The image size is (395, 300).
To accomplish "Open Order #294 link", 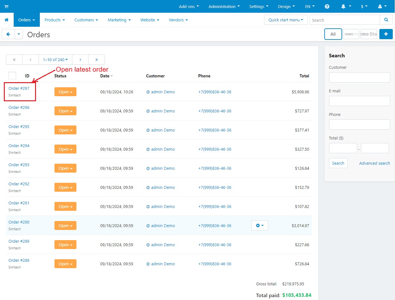I will (19, 146).
